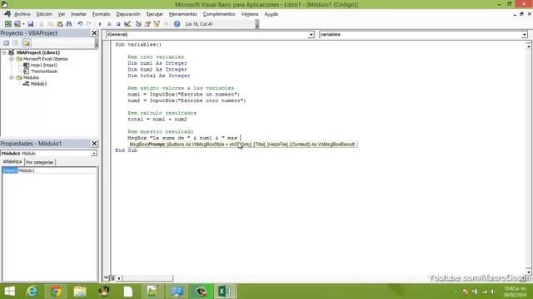The image size is (533, 299).
Task: Open the Herramientas menu
Action: (183, 14)
